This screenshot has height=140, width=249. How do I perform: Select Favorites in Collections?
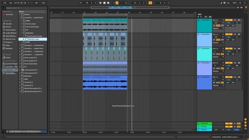tap(9, 14)
